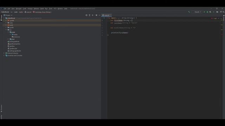Open the Build menu
Image resolution: width=225 pixels, height=126 pixels.
click(42, 9)
